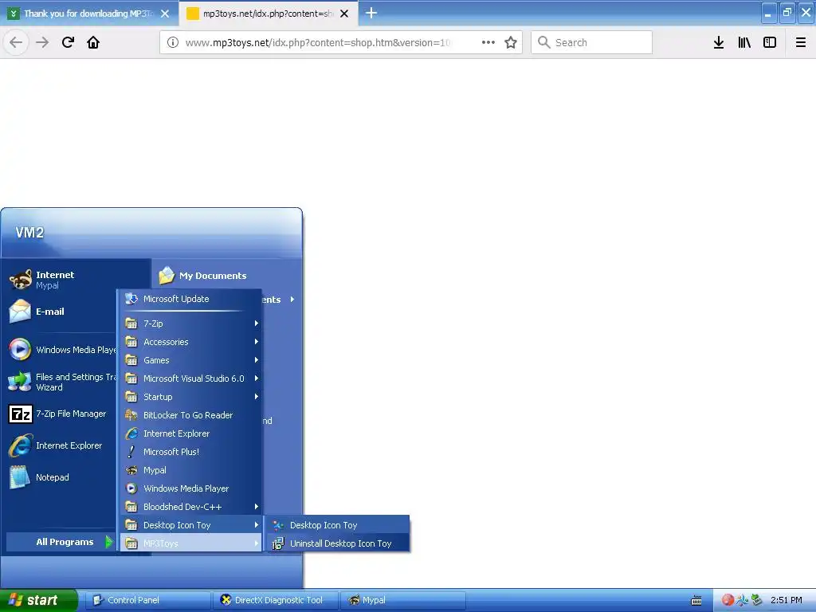Launch Internet Explorer from All Programs list

coord(190,433)
